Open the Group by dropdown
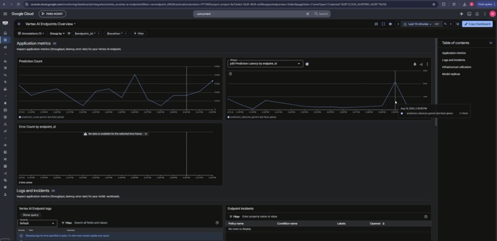 (x=57, y=33)
